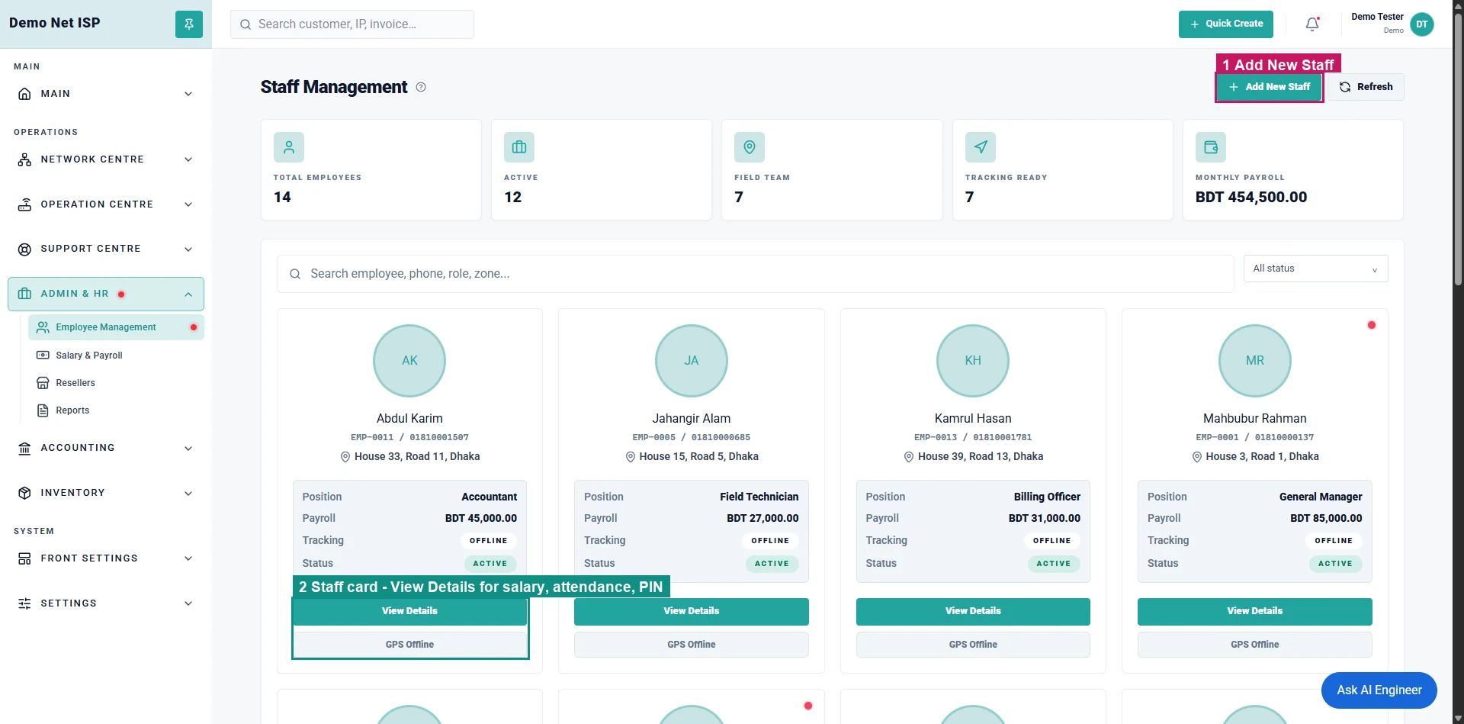Click the AK avatar of Abdul Karim
The height and width of the screenshot is (724, 1464).
tap(409, 361)
